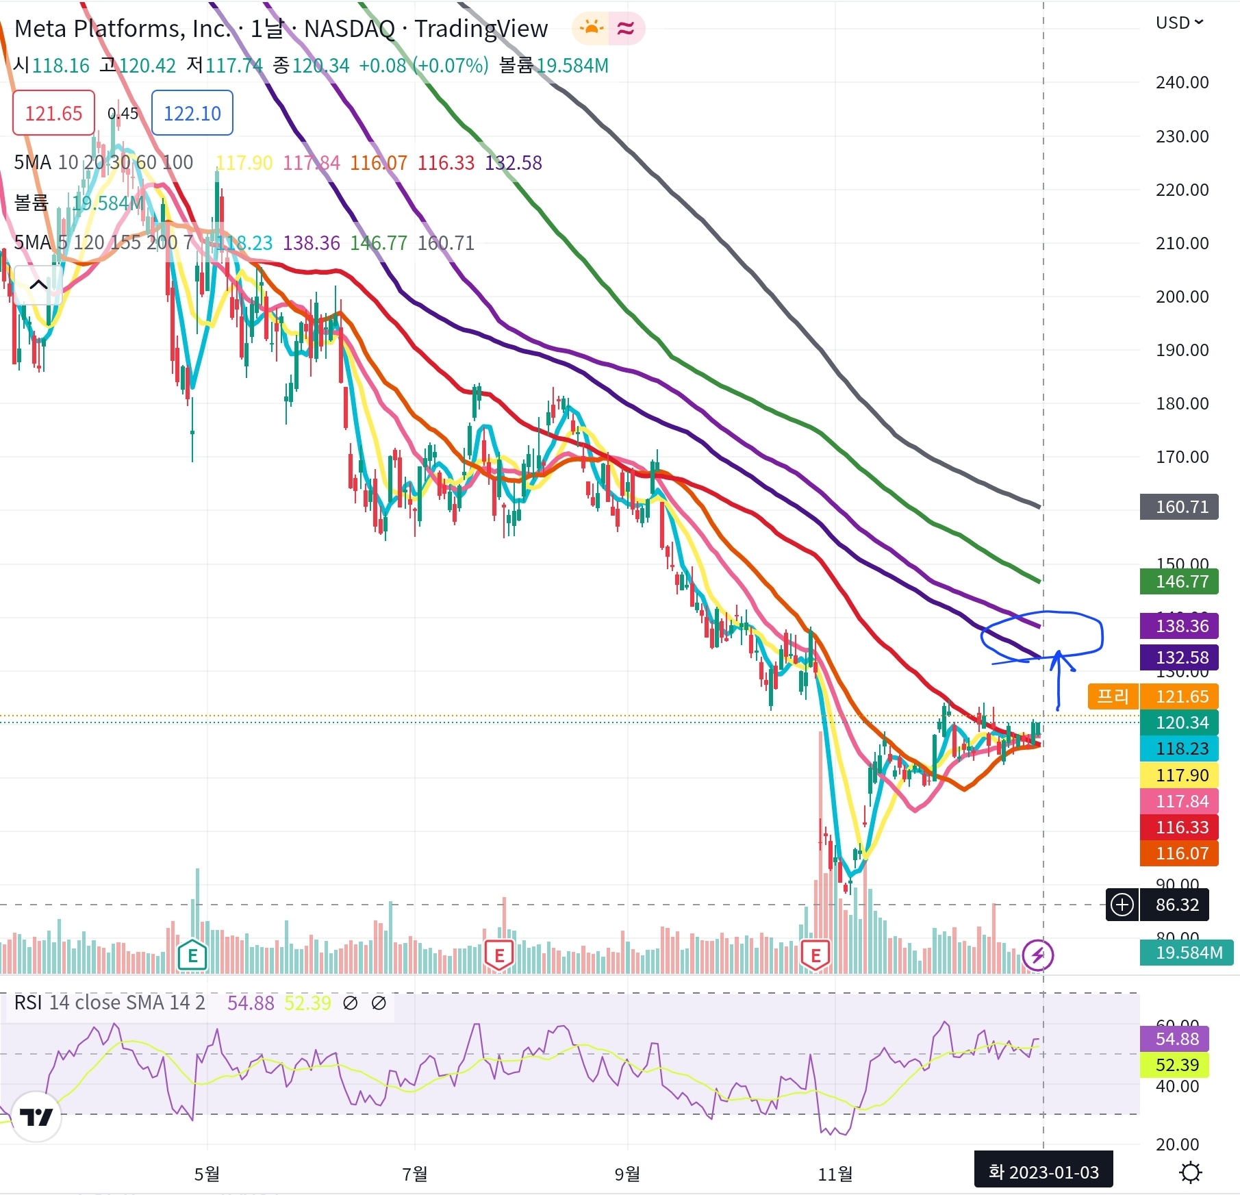
Task: Click the spread value 0.45
Action: click(123, 113)
